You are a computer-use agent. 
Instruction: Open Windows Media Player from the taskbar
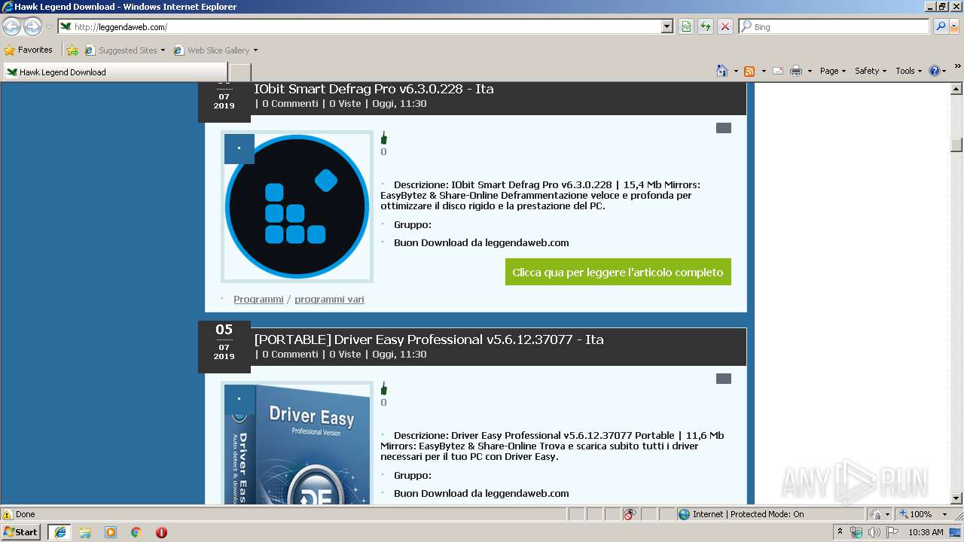(x=111, y=532)
